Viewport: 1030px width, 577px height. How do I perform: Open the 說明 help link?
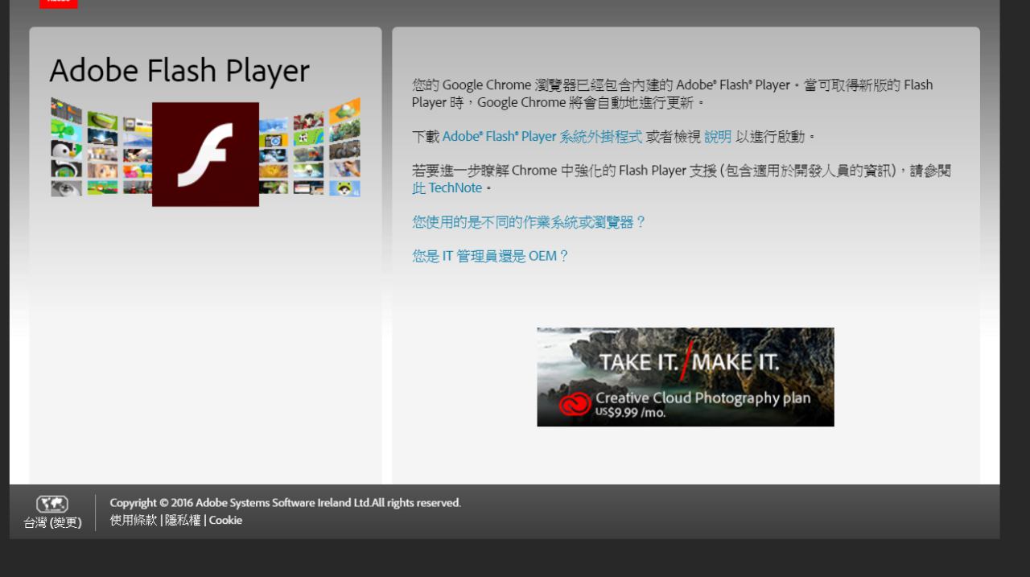(718, 137)
